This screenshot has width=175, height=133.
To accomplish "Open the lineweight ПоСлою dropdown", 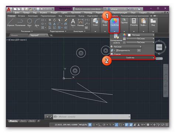I will click(140, 39).
